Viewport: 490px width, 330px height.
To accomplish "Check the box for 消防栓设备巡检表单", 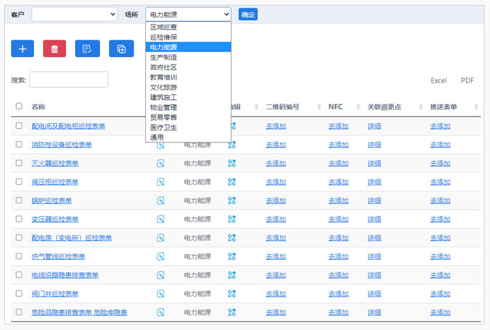I will (19, 145).
